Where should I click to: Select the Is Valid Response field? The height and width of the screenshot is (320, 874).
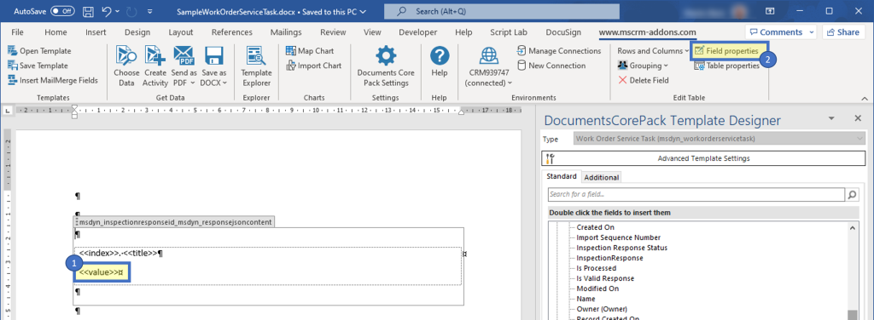coord(605,278)
